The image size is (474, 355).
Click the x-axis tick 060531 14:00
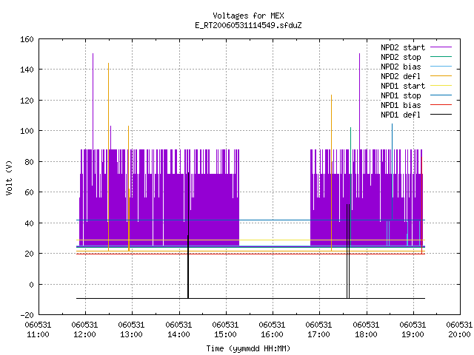[178, 330]
